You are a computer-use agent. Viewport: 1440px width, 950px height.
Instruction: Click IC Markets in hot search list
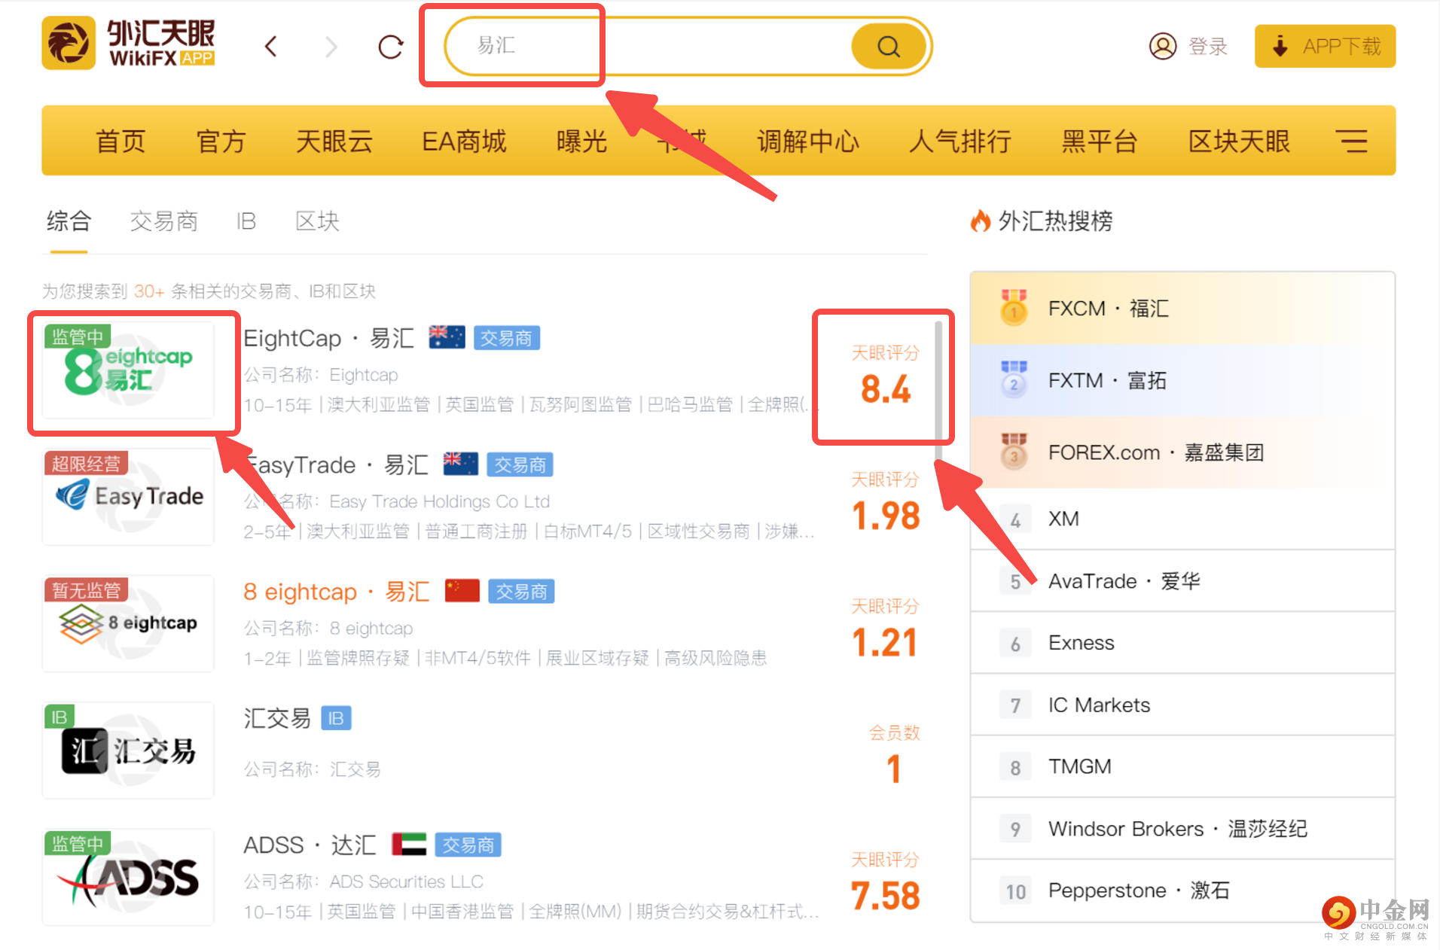1099,705
